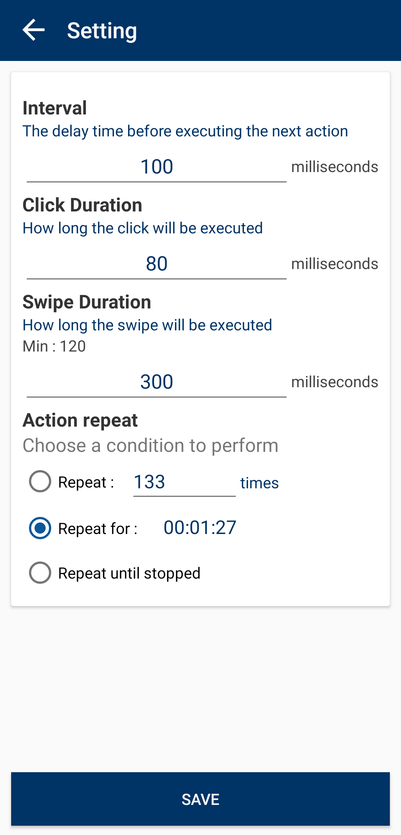Image resolution: width=401 pixels, height=835 pixels.
Task: Click the Swipe Duration field showing 300
Action: 156,382
